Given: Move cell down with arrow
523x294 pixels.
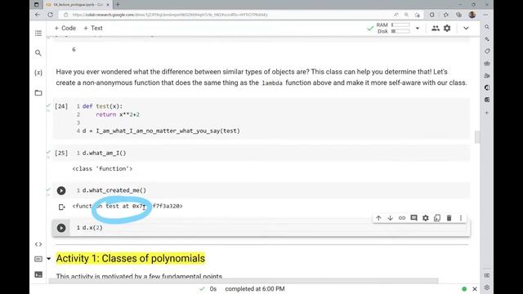Looking at the screenshot, I should (391, 218).
